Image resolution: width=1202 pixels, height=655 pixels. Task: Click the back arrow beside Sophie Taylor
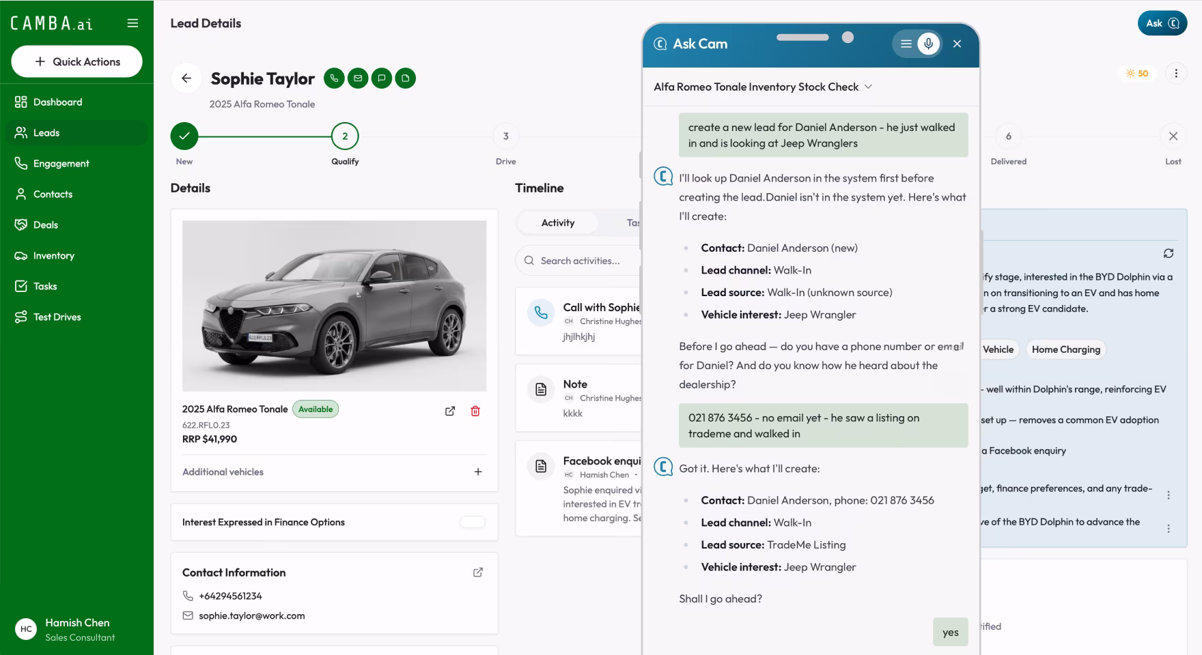pos(186,78)
